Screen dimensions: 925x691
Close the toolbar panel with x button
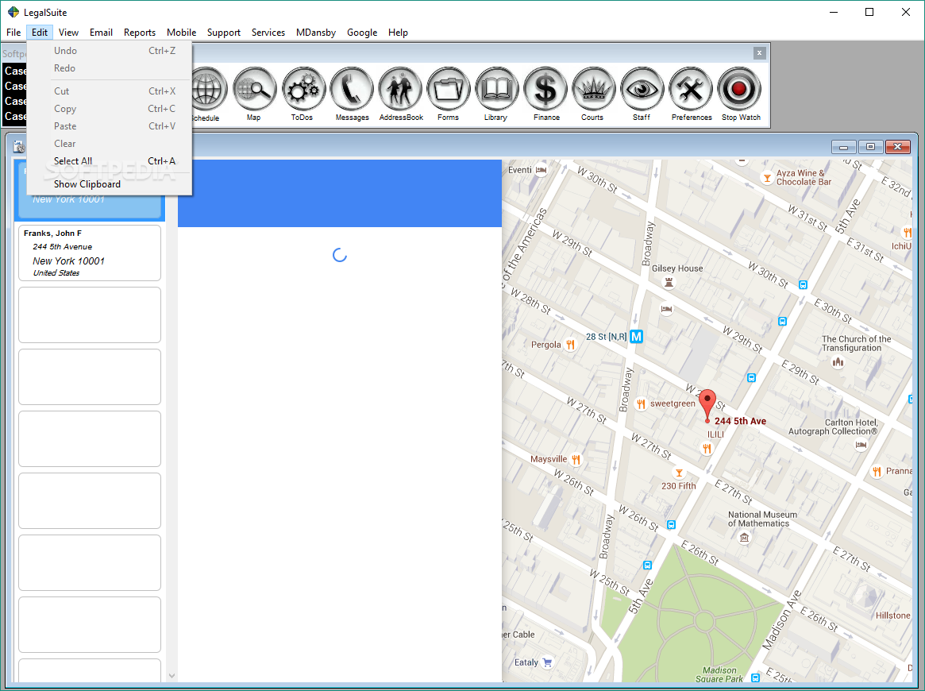(x=759, y=53)
